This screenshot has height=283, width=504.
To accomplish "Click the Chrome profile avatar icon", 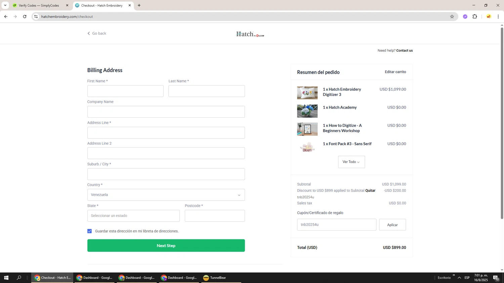I will [x=489, y=16].
